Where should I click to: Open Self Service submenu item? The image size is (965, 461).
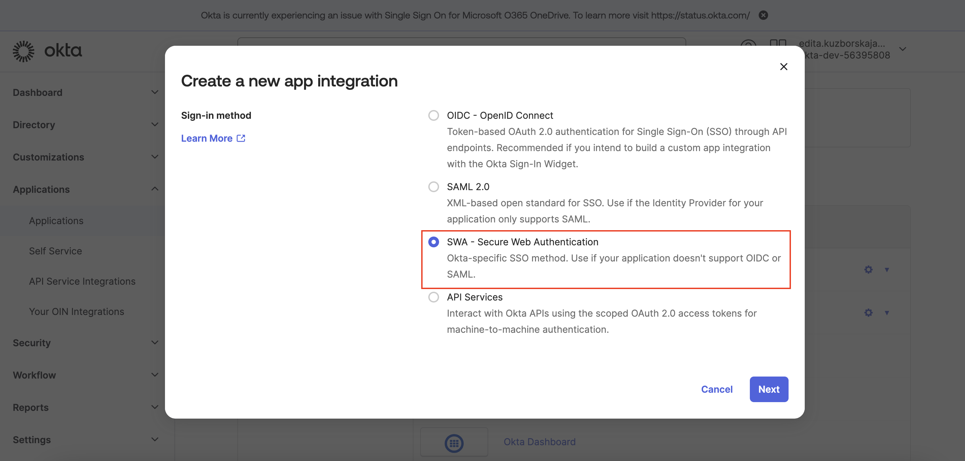(56, 251)
